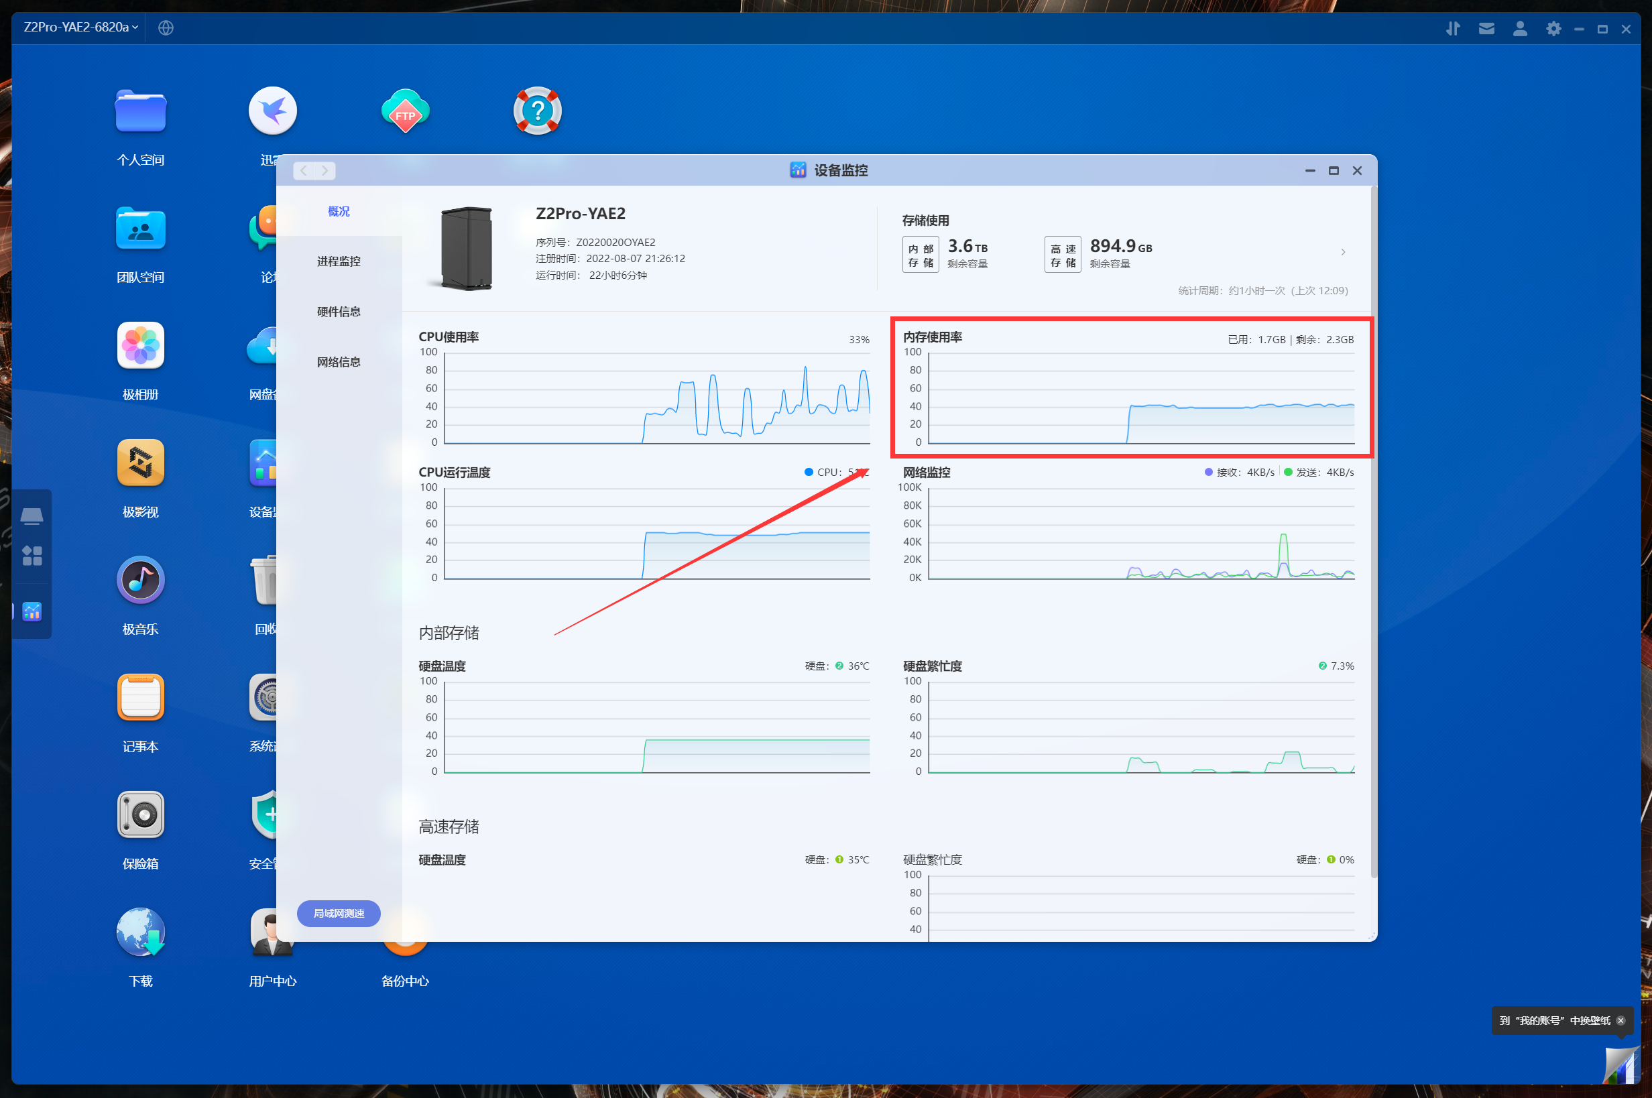Select the 网络信息 sidebar tab
Image resolution: width=1652 pixels, height=1098 pixels.
(x=338, y=362)
